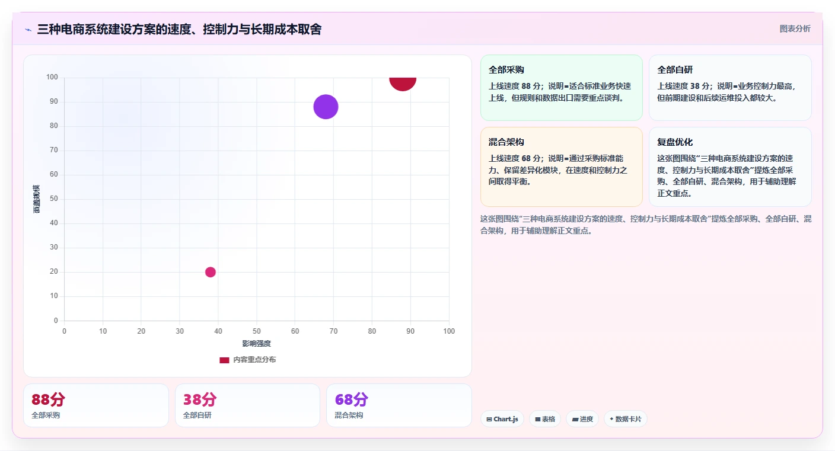Screen dimensions: 835x451
Task: Click the sparkle icon in 数据卡片 chip
Action: (611, 419)
